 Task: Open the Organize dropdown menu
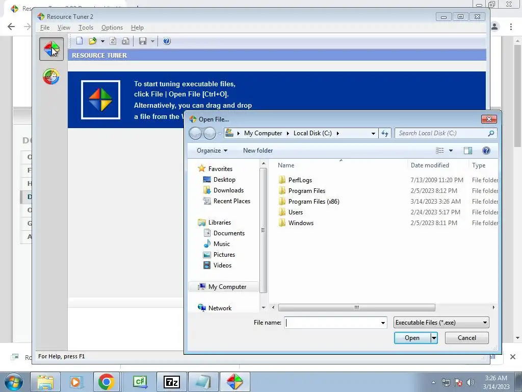point(212,151)
